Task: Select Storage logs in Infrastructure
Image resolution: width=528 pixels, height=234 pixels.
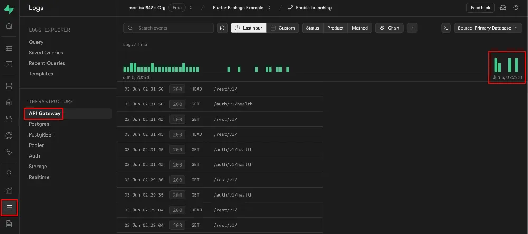Action: pos(37,167)
